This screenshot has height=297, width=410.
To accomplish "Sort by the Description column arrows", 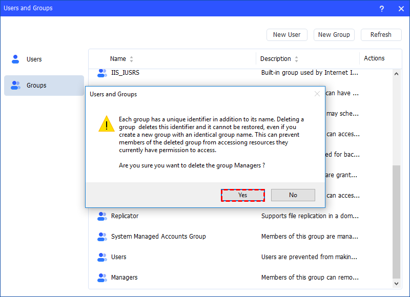I will click(x=296, y=59).
